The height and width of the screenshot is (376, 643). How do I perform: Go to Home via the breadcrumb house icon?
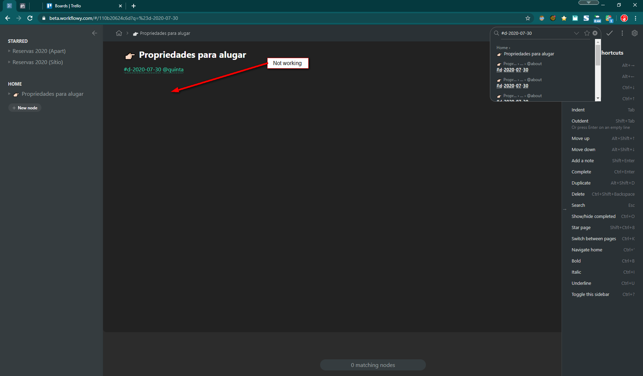pyautogui.click(x=119, y=33)
